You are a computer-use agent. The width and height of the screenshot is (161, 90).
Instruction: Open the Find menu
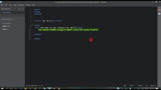point(10,5)
